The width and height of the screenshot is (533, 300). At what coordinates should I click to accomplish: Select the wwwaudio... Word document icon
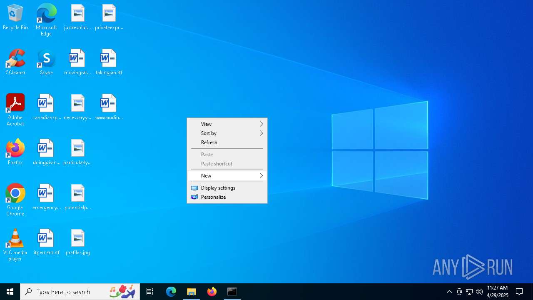pos(109,107)
